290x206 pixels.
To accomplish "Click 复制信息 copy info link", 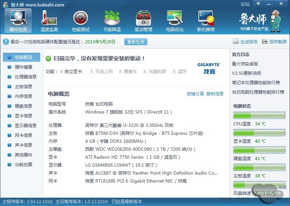I will 215,94.
